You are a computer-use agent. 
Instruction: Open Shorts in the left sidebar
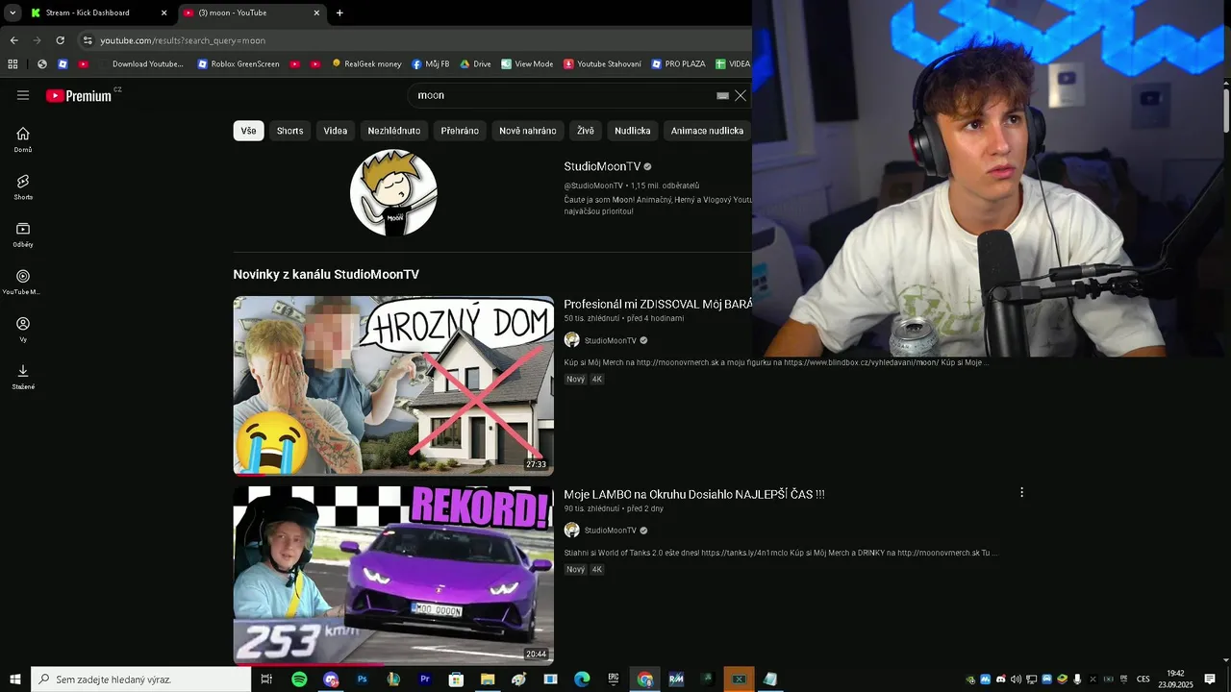click(23, 186)
